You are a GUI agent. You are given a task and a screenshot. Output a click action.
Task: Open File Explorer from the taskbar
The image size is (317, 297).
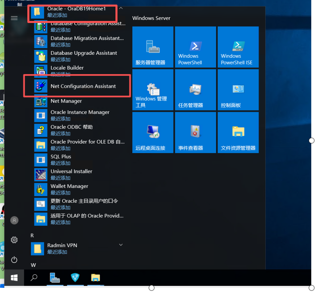(x=96, y=278)
